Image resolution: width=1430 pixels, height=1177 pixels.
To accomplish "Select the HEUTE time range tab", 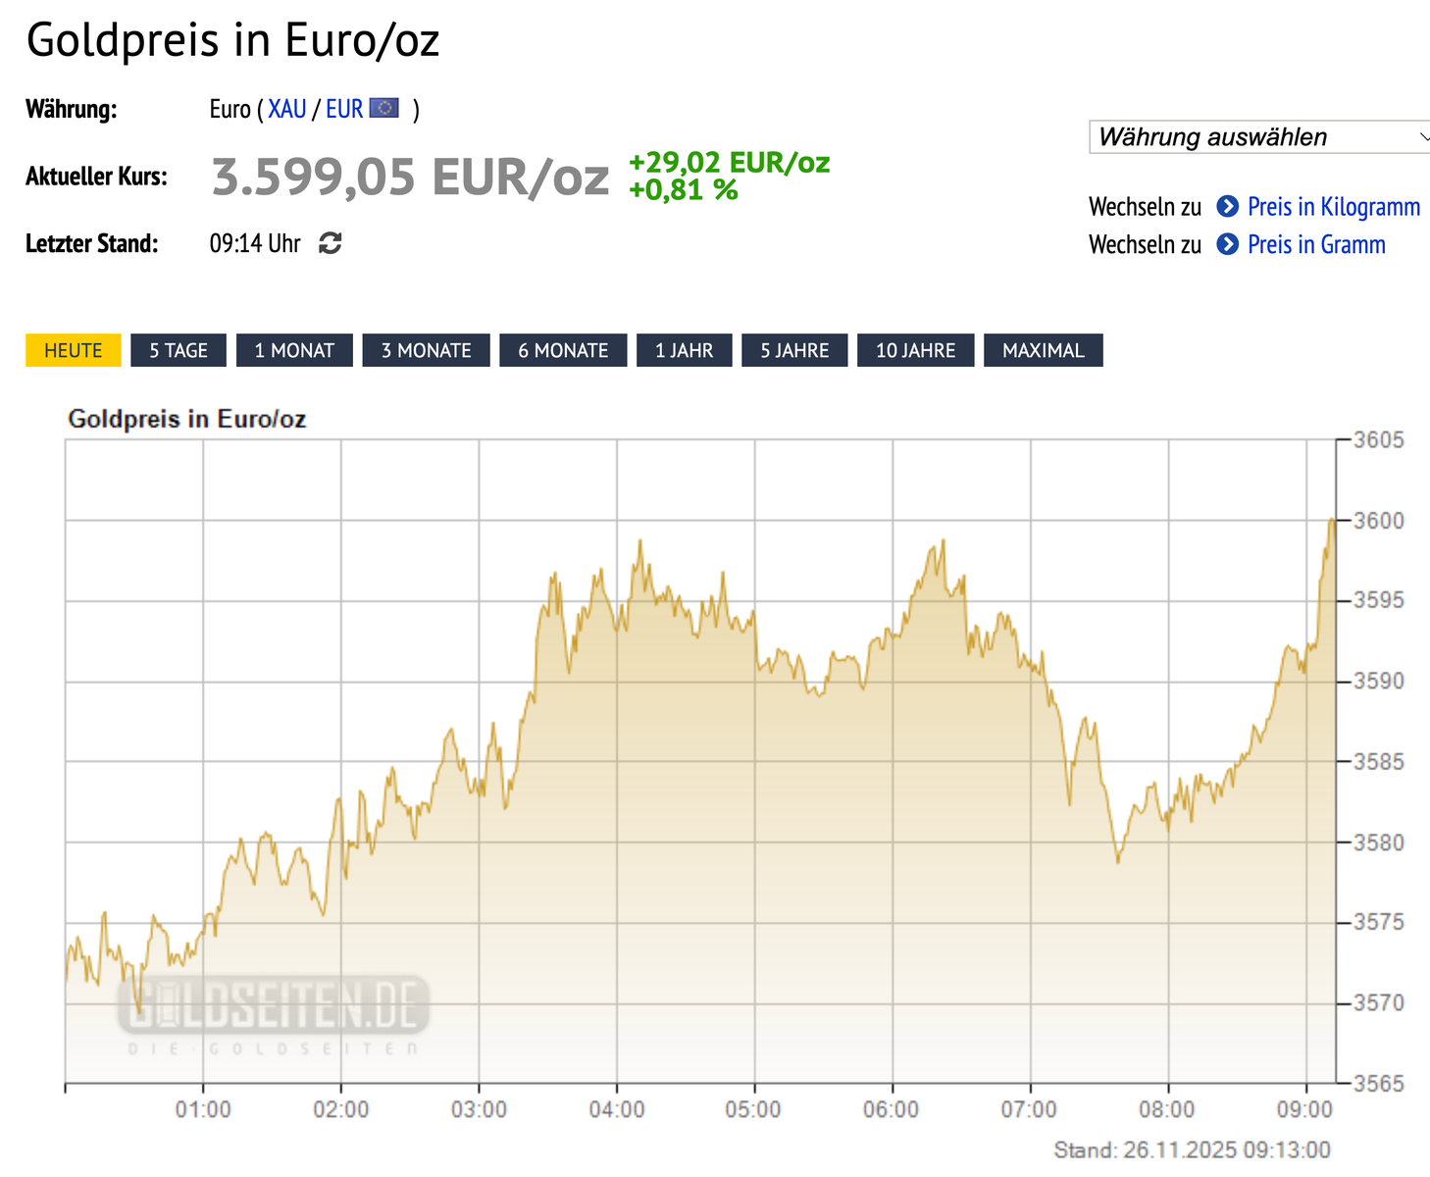I will coord(74,350).
